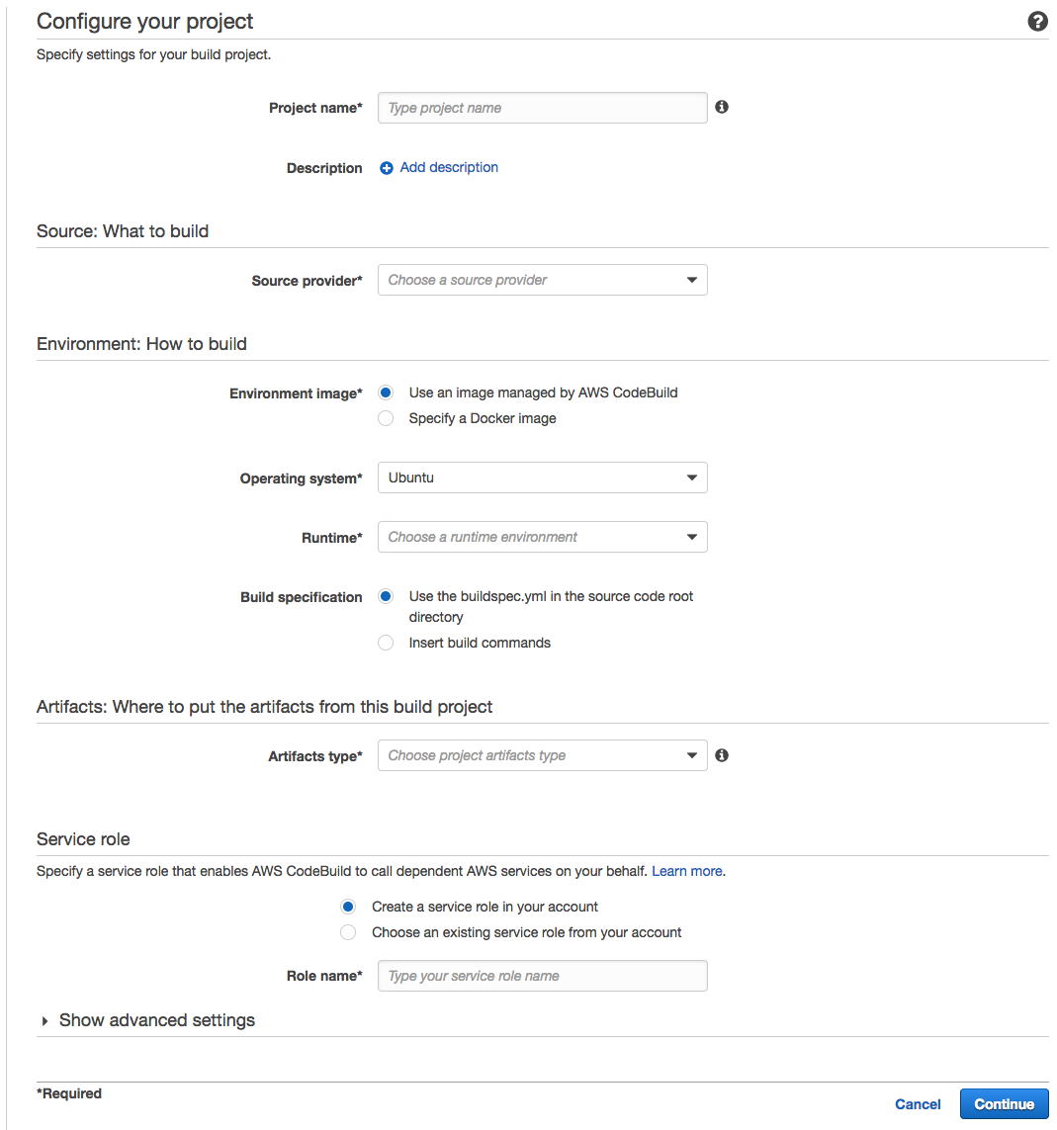Click inside the service Role name field

542,976
